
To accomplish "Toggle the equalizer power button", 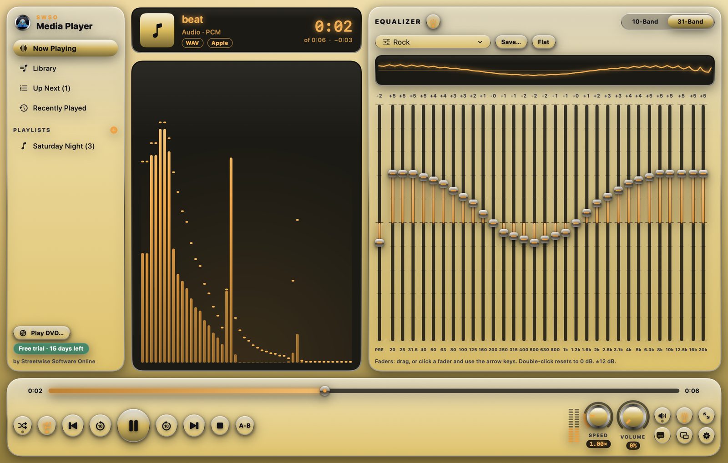I will coord(433,21).
